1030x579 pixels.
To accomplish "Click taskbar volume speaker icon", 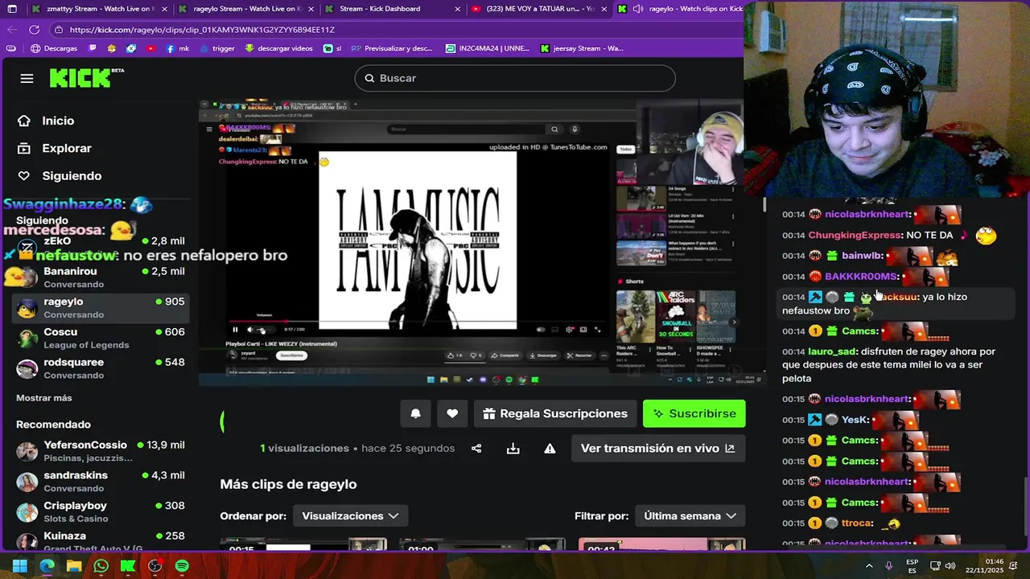I will 950,566.
